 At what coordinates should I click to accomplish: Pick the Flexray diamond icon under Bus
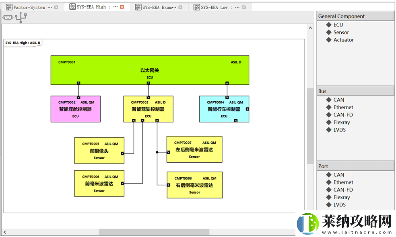click(x=328, y=122)
